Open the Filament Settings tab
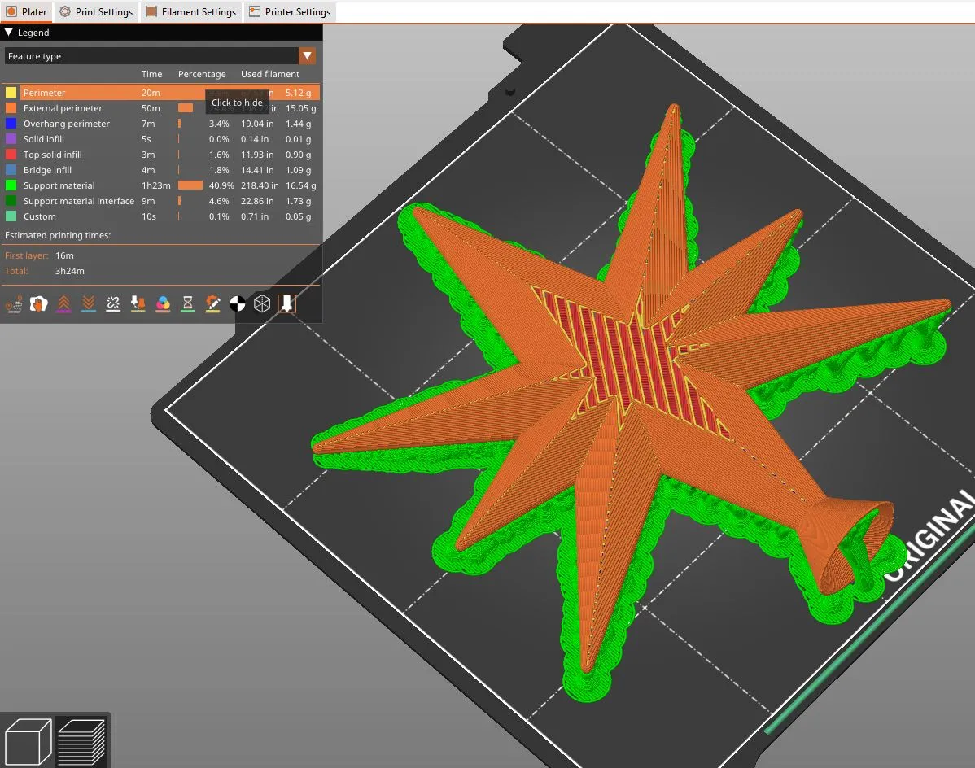Image resolution: width=975 pixels, height=768 pixels. pyautogui.click(x=191, y=11)
